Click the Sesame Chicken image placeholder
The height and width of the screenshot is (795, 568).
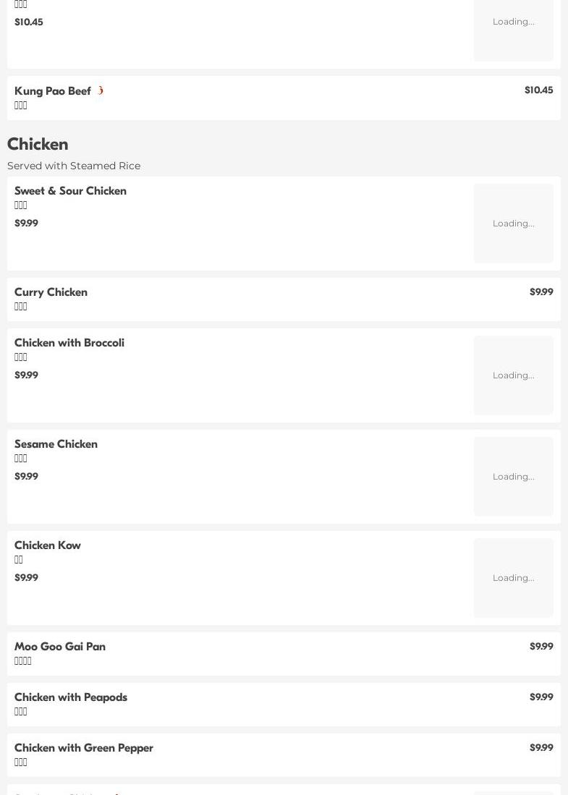513,477
